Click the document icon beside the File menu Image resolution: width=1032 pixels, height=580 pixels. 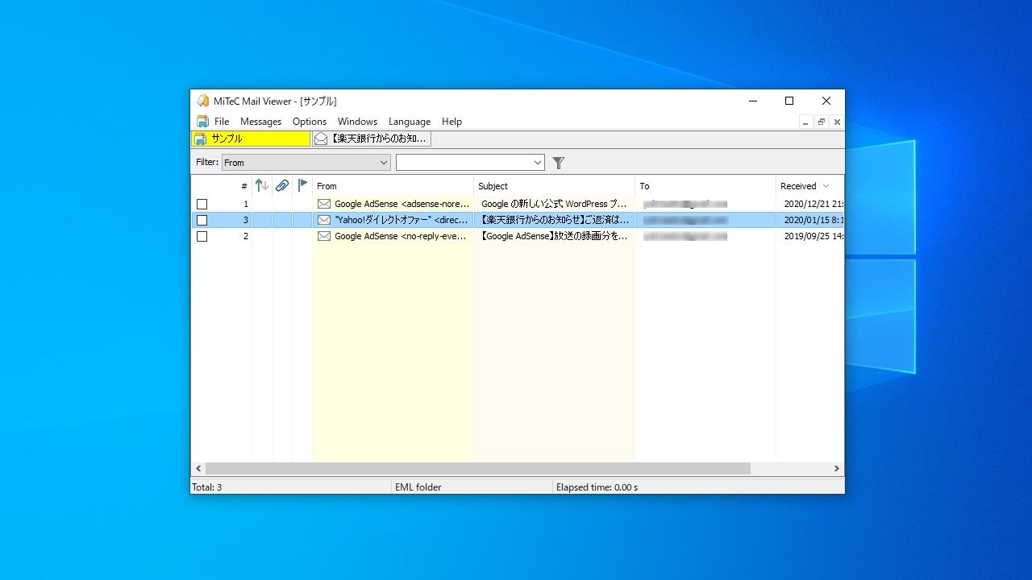(202, 122)
